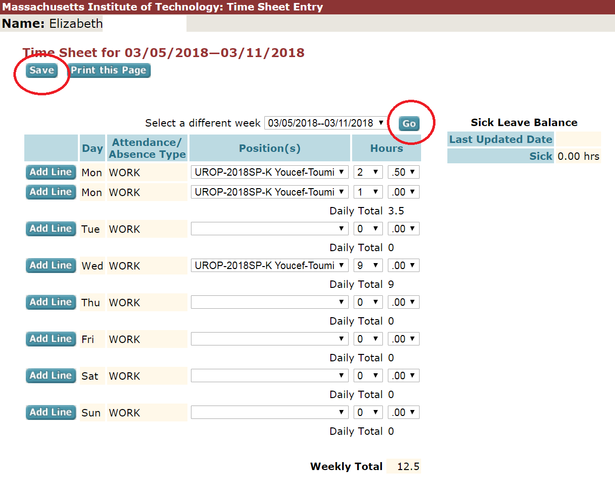Viewport: 615px width, 478px height.
Task: Open the Select a different week dropdown
Action: (x=326, y=123)
